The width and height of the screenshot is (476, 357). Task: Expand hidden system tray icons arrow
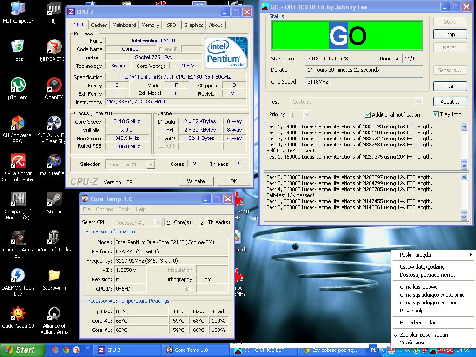tap(383, 350)
